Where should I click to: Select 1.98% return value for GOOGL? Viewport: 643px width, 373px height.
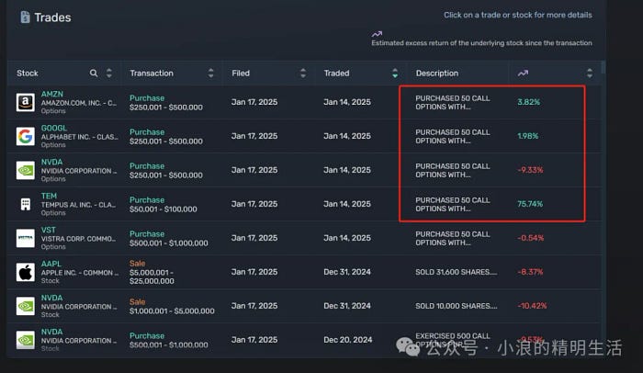(528, 136)
